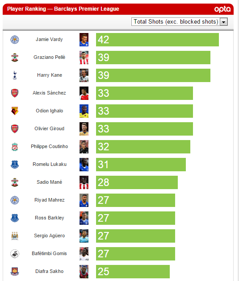The image size is (239, 281).
Task: Click the Southampton crest beside Graziano Pellè
Action: (15, 58)
